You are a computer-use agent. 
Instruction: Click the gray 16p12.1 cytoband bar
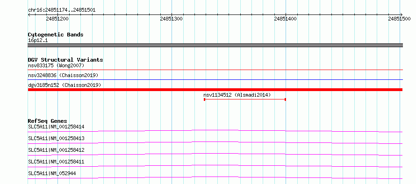click(x=215, y=45)
